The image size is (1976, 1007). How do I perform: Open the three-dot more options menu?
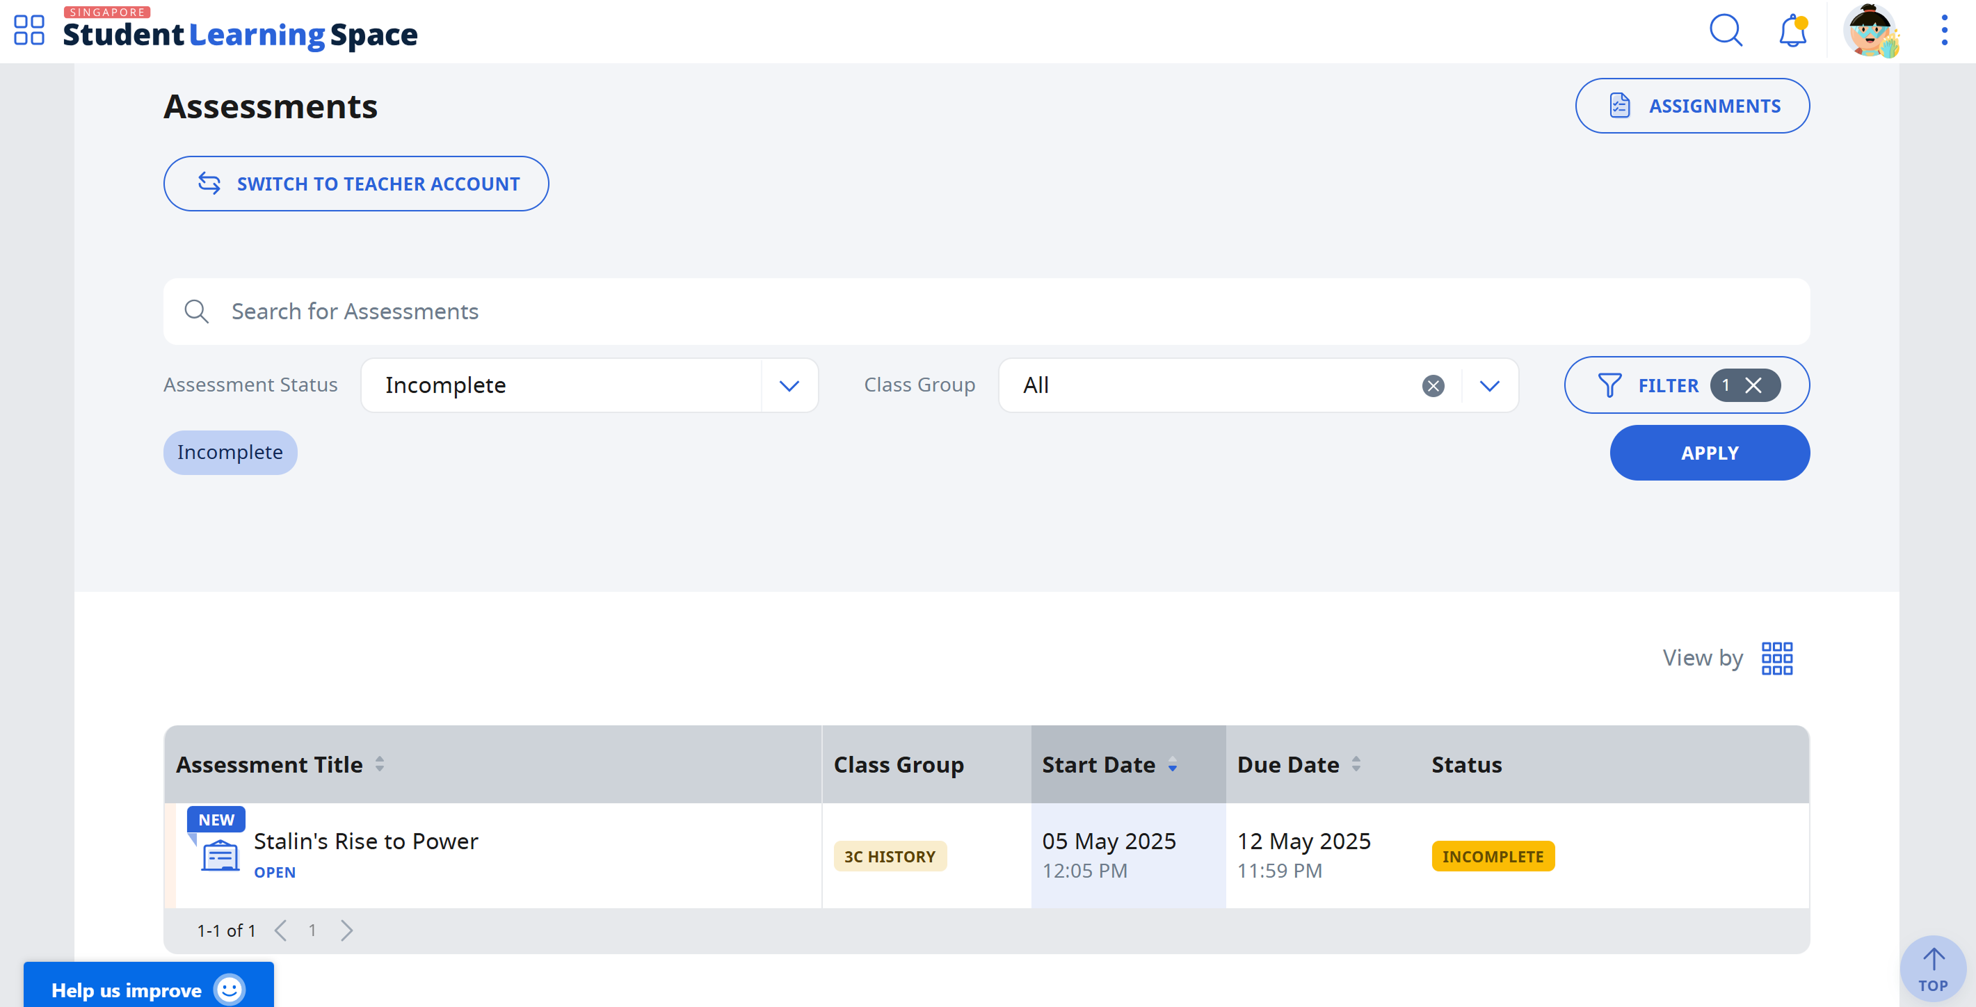1944,30
